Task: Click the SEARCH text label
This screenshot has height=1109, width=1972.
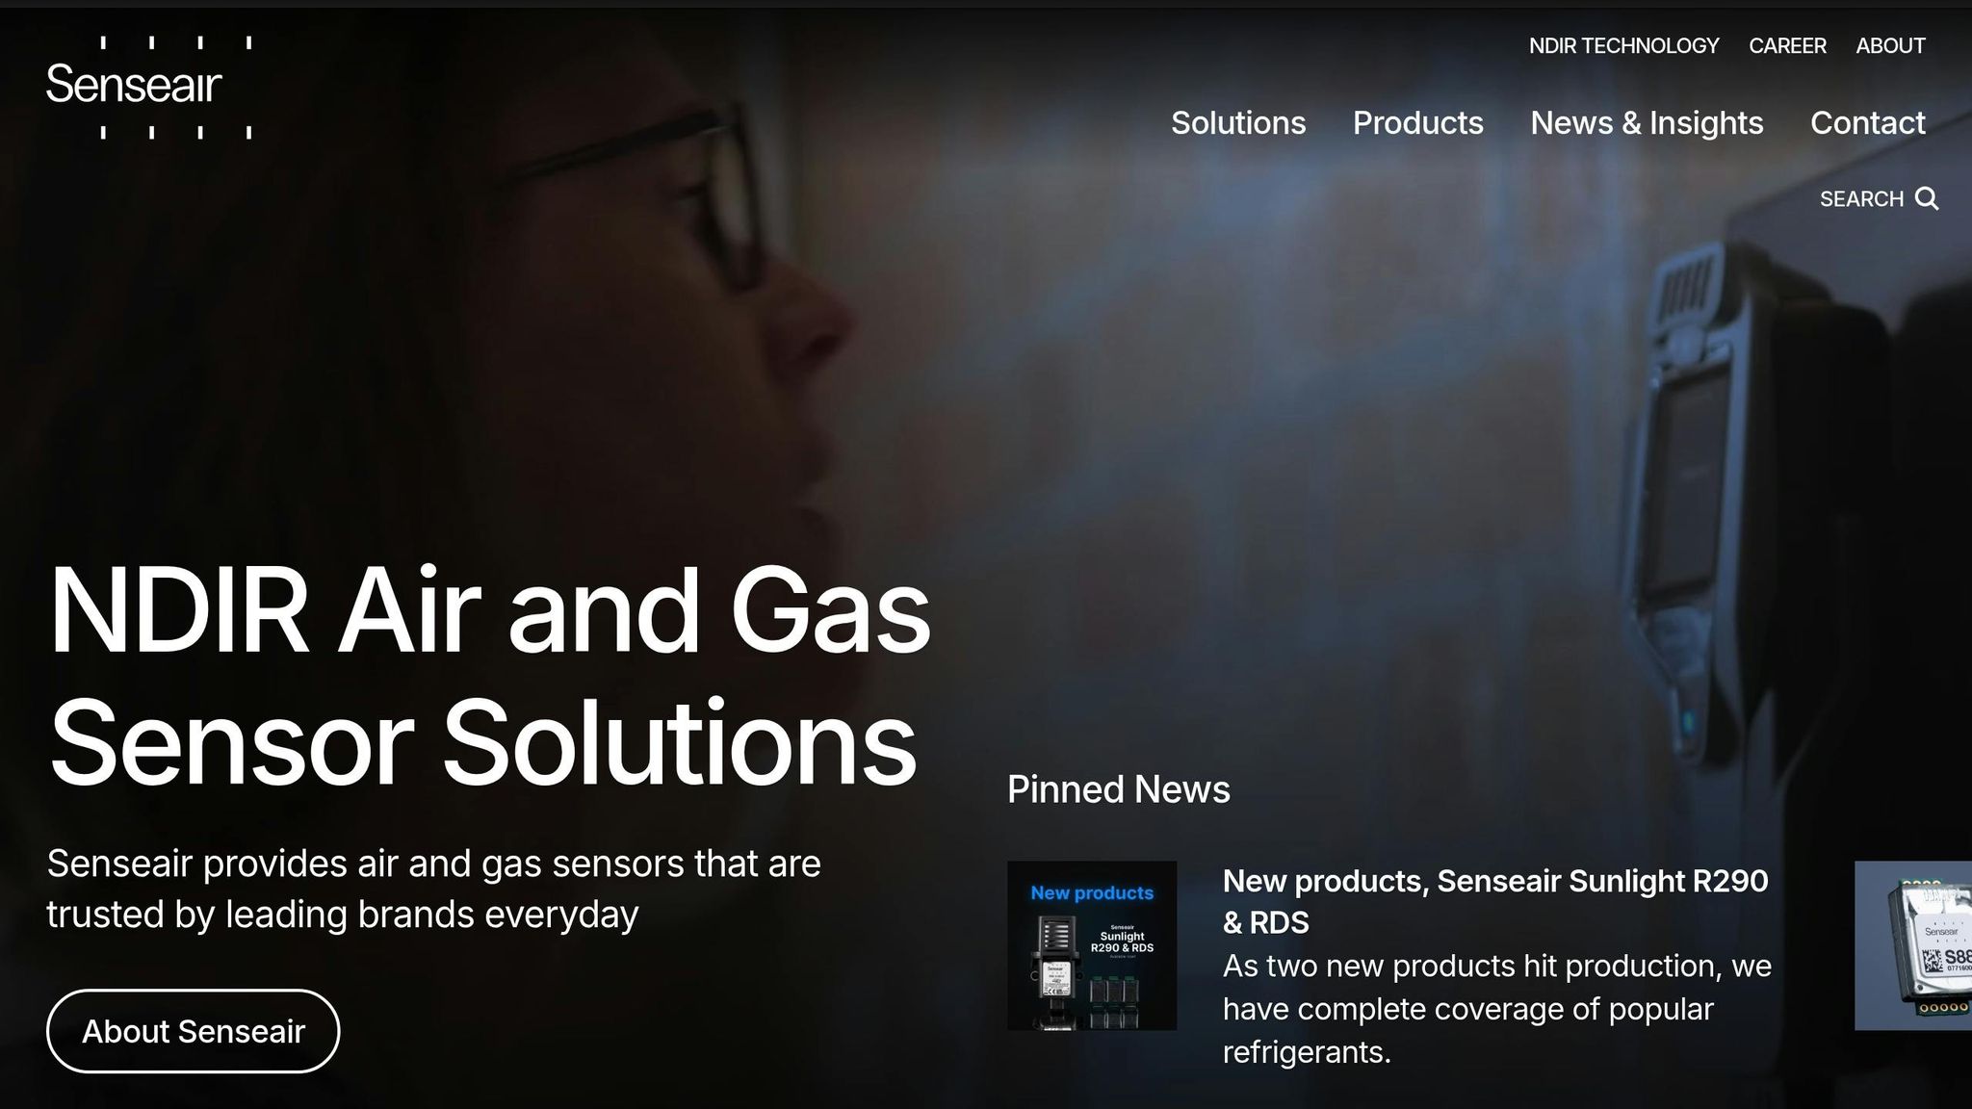Action: (1861, 199)
